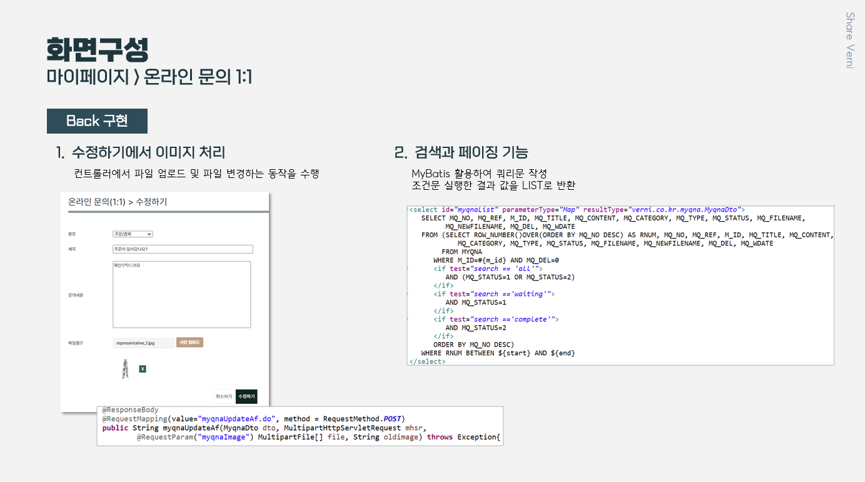Viewport: 866px width, 482px height.
Task: Click the attached image thumbnail preview
Action: 126,368
